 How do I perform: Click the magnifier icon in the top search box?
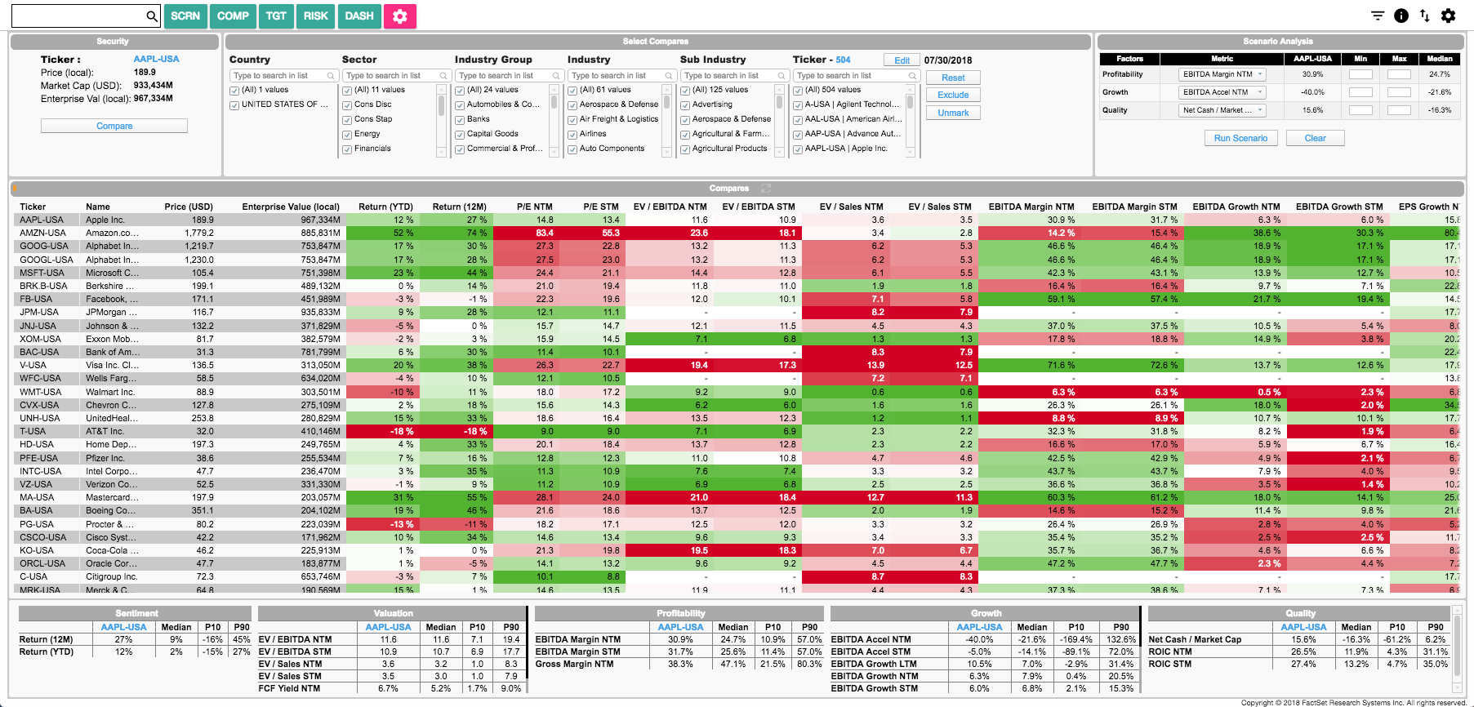[151, 16]
